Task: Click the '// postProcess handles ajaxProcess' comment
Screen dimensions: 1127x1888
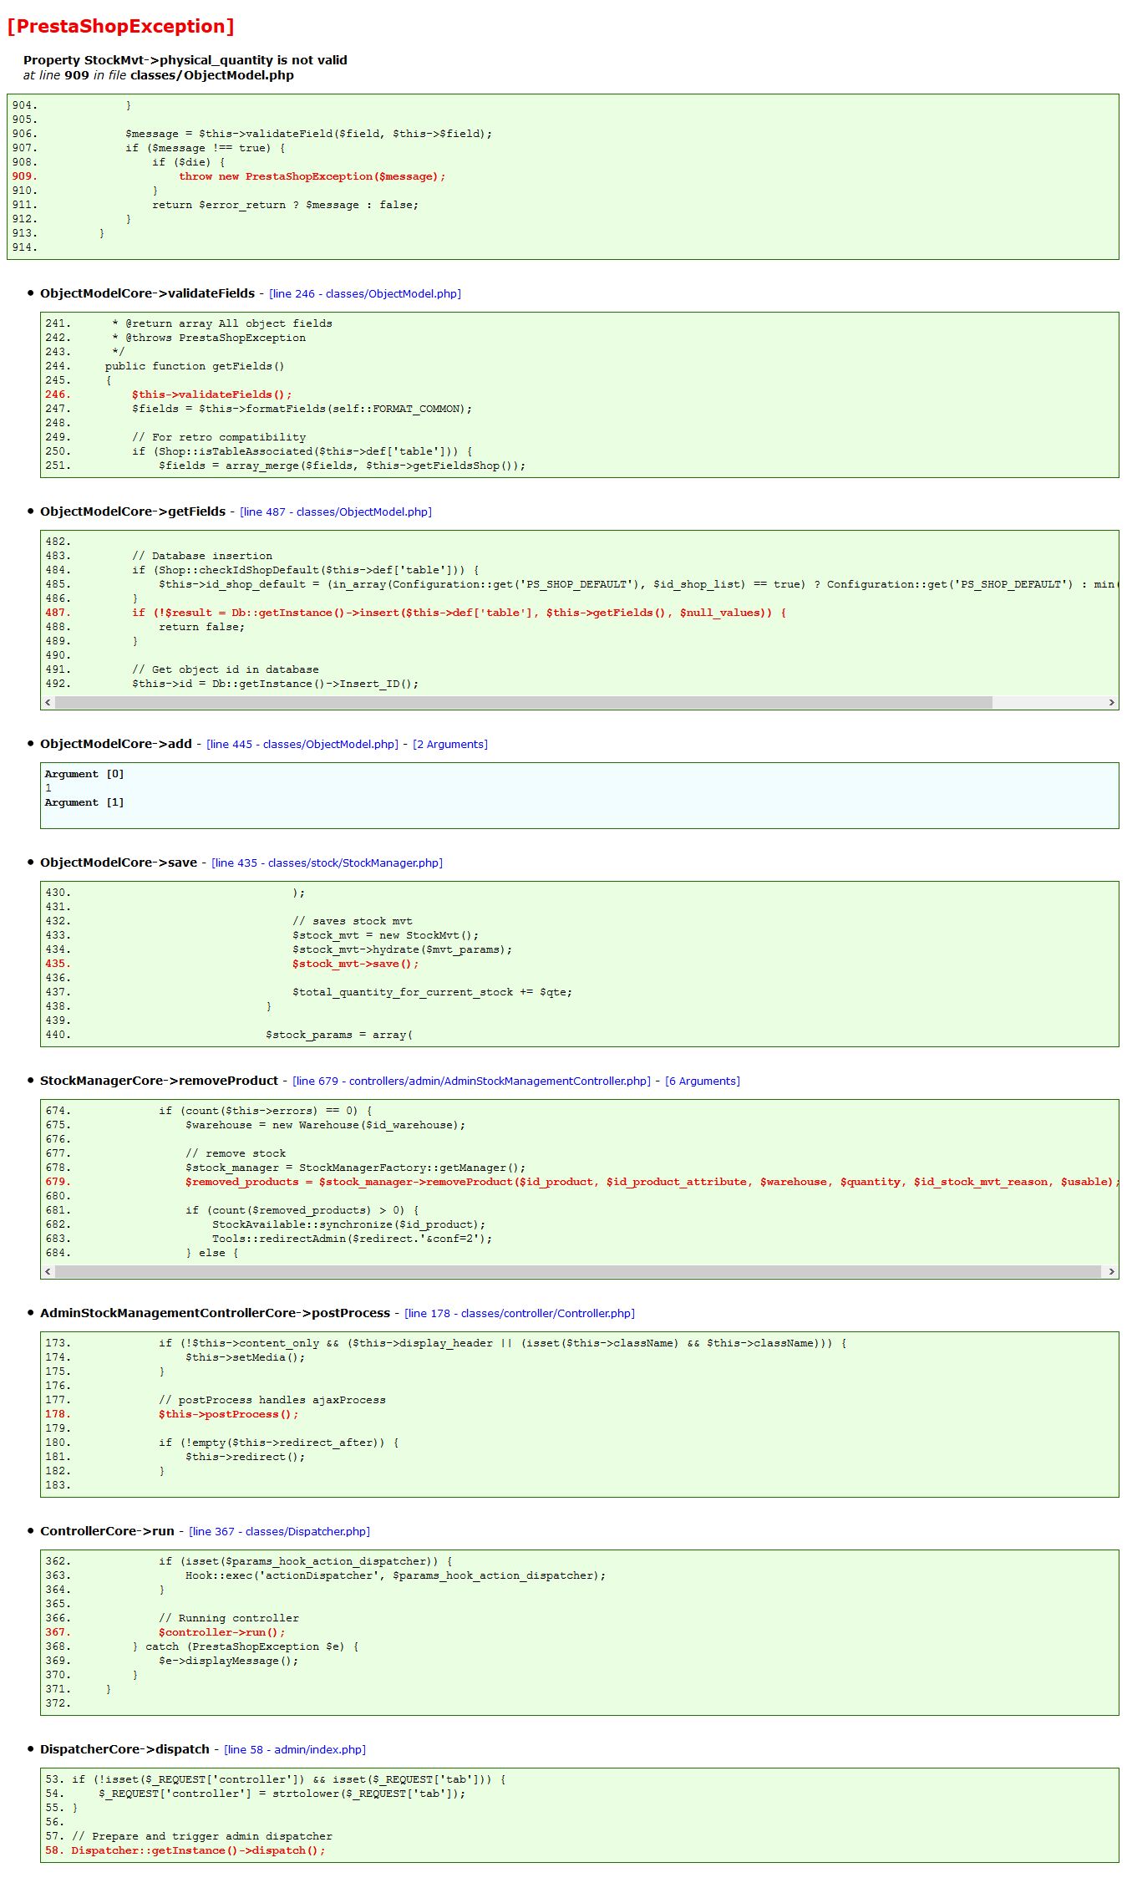Action: [272, 1401]
